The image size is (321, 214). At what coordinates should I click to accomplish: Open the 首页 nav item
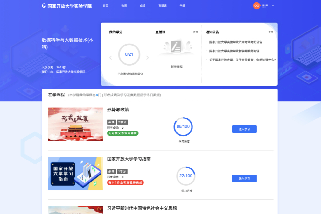click(105, 6)
